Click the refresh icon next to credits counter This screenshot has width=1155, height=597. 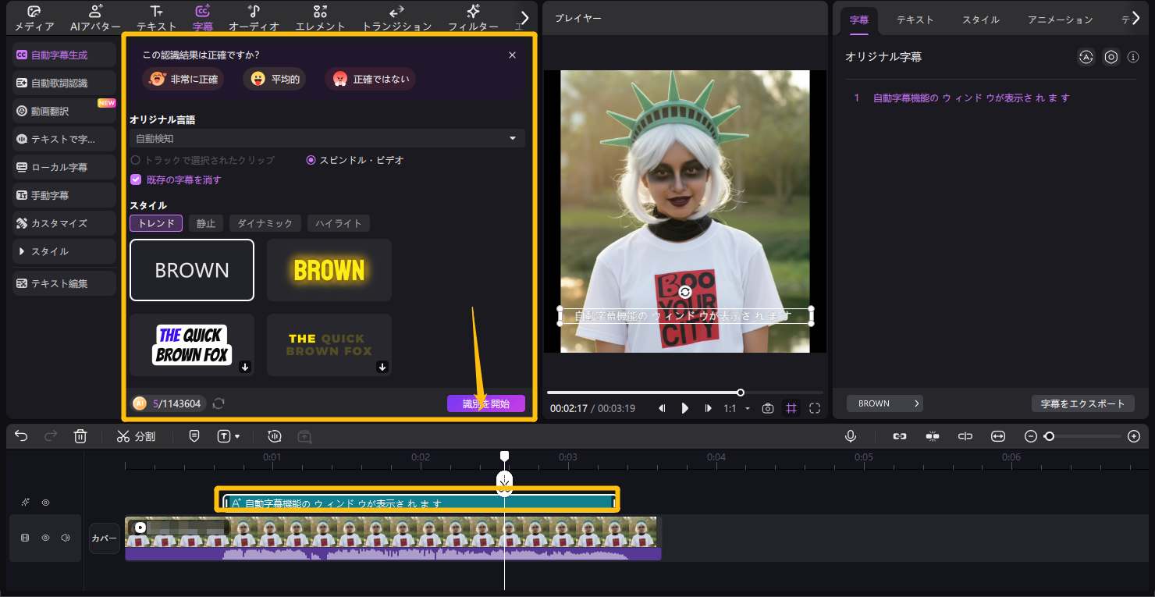click(219, 403)
